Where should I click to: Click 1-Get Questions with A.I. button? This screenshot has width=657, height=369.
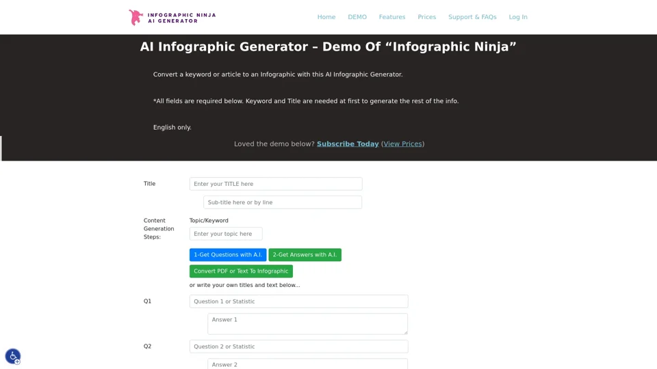[x=228, y=255]
